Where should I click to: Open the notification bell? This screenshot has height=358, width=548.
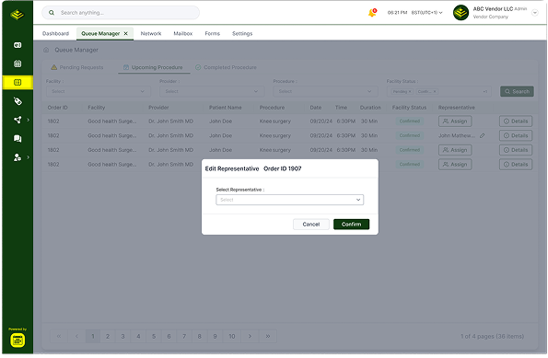(x=372, y=13)
